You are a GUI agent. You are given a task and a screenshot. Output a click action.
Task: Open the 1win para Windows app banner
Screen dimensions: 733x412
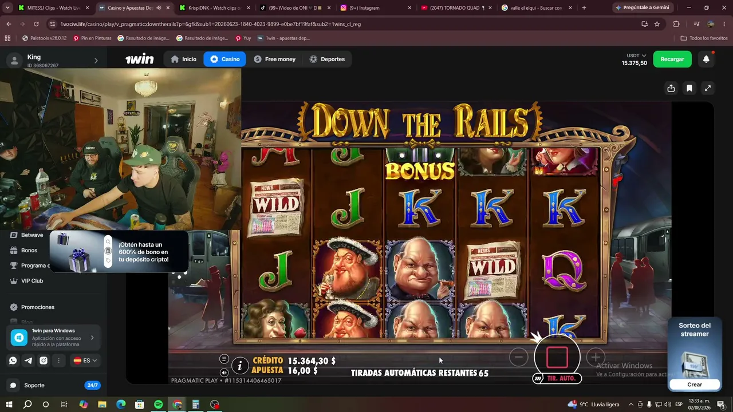tap(54, 338)
